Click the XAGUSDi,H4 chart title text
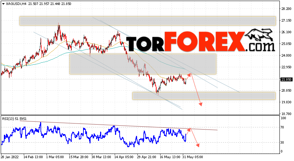 16,4
